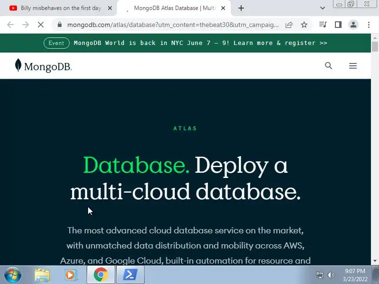
Task: Open the media control icon in toolbar
Action: point(323,25)
